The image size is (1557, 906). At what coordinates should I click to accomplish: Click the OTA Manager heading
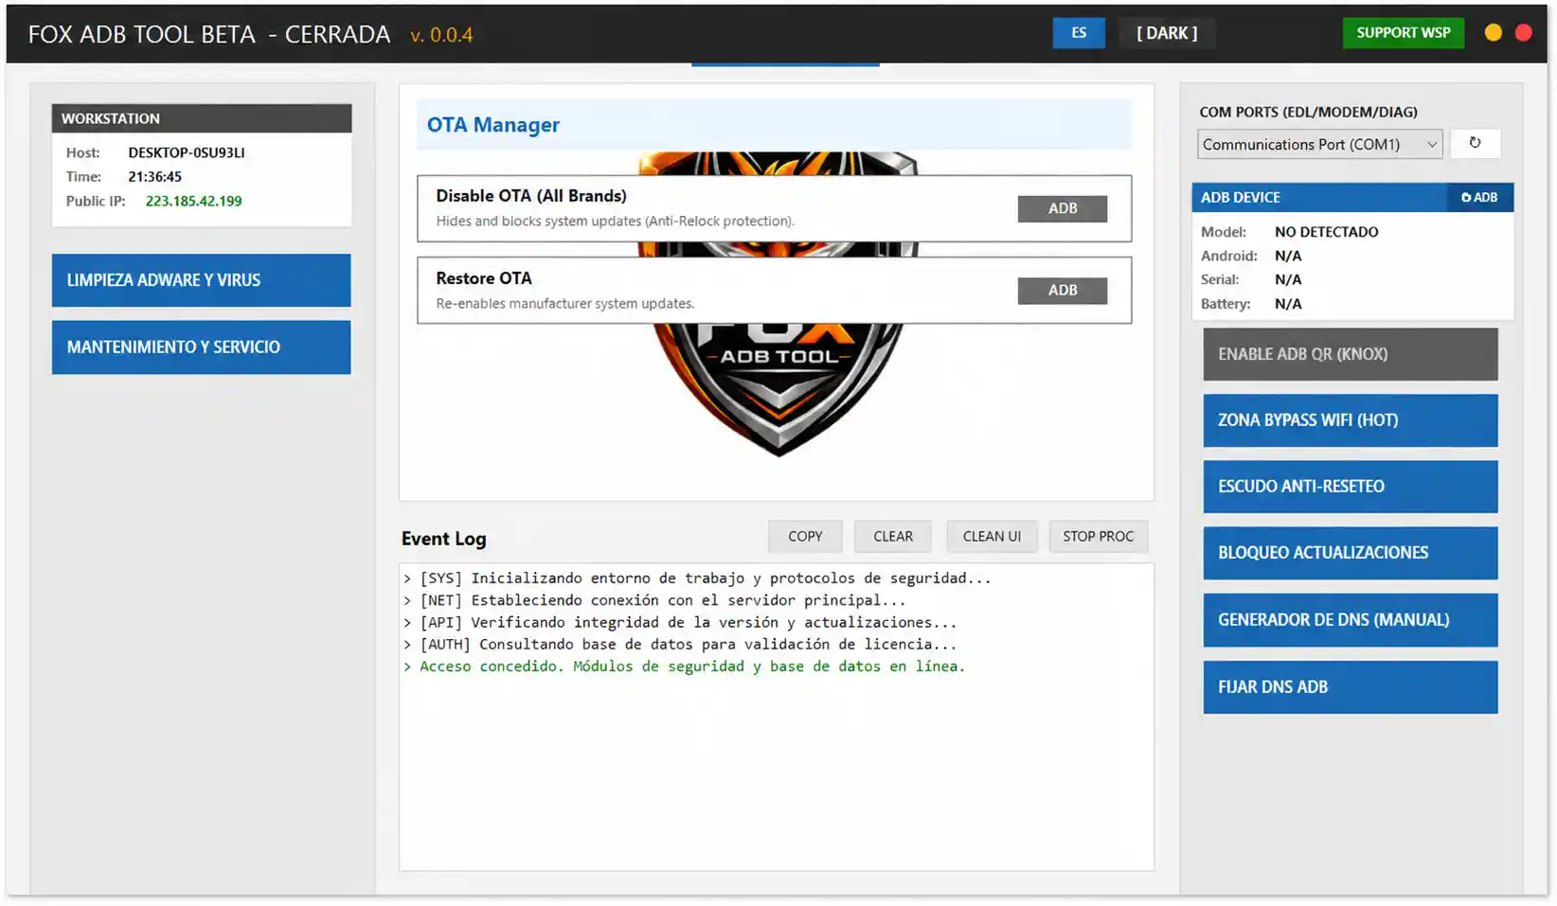[x=492, y=125]
